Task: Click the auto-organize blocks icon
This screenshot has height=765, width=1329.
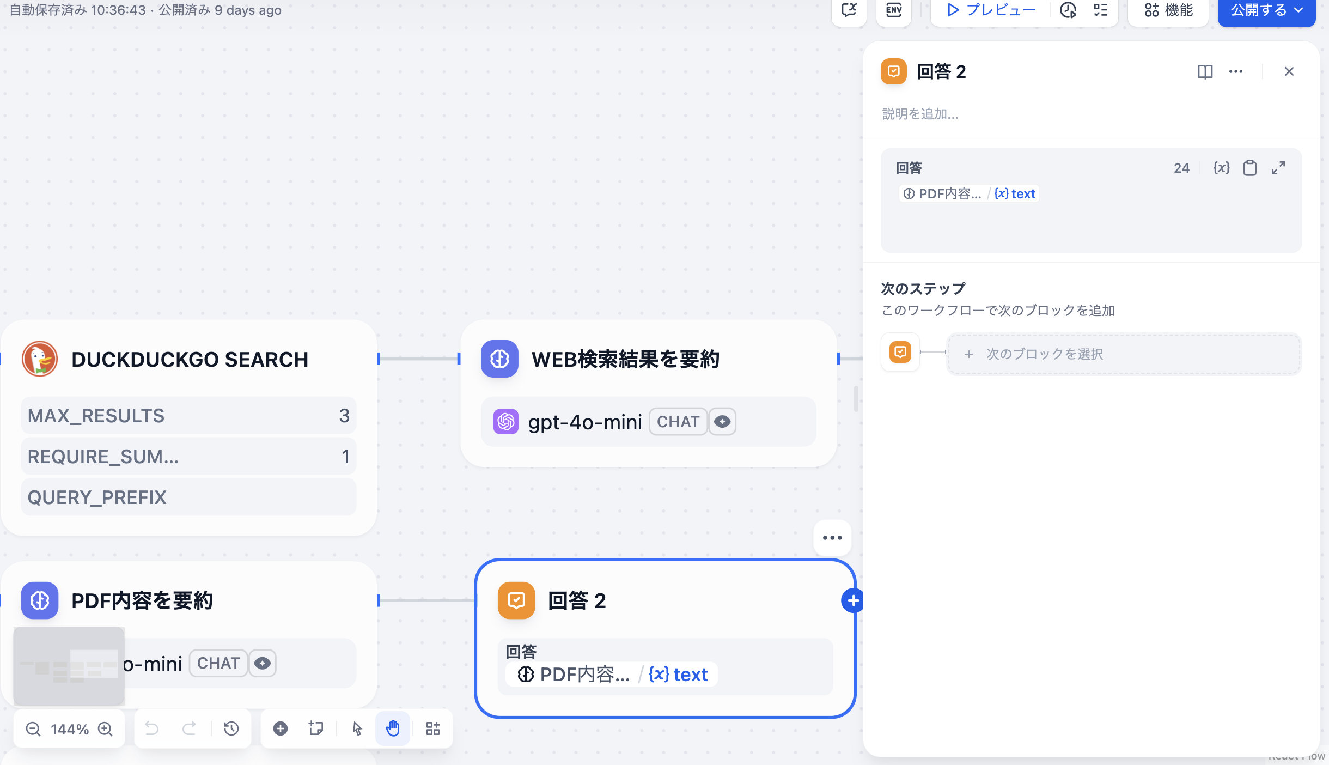Action: (x=432, y=728)
